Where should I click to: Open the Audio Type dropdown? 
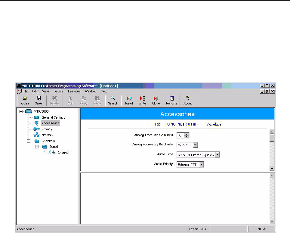tap(217, 155)
